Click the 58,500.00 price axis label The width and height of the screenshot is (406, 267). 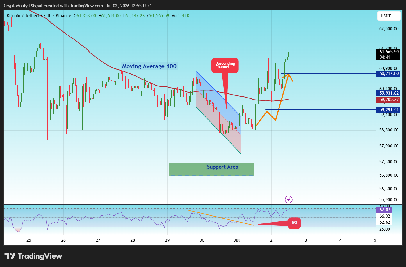389,130
